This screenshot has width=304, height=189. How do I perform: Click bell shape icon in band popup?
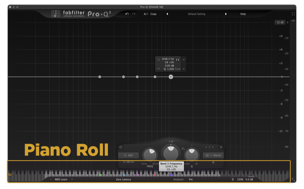point(158,69)
